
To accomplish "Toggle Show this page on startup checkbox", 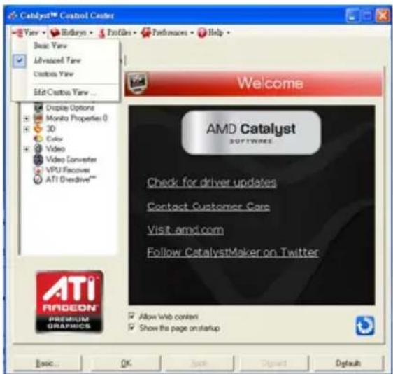I will [131, 327].
